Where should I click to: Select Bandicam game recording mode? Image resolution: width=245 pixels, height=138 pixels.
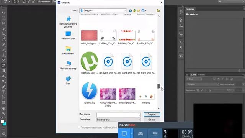point(140,133)
